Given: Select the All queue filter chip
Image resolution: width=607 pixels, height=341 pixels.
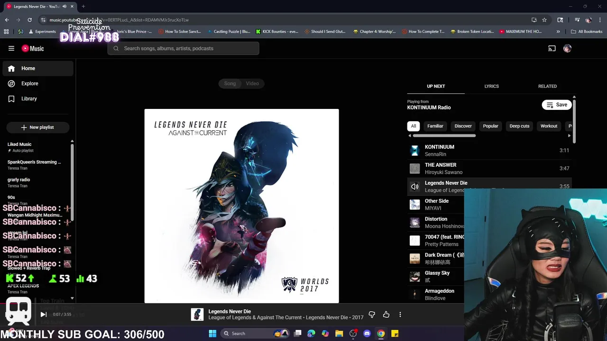Looking at the screenshot, I should 414,126.
